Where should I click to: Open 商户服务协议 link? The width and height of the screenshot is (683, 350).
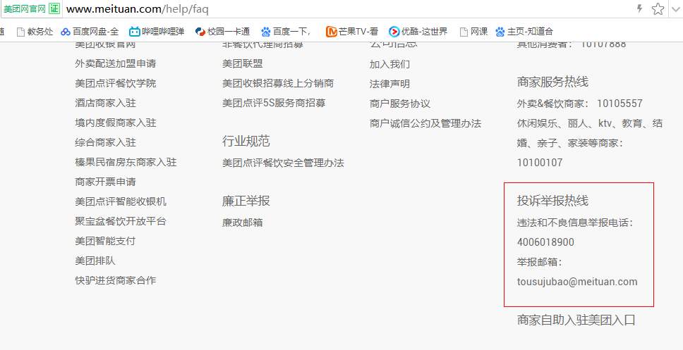tap(400, 104)
